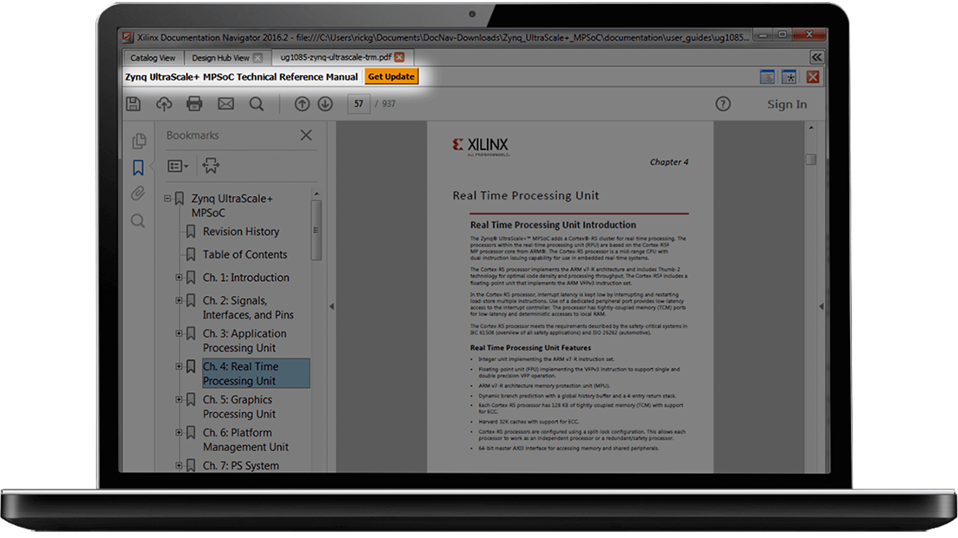Click the star window icon in the title row

point(789,77)
